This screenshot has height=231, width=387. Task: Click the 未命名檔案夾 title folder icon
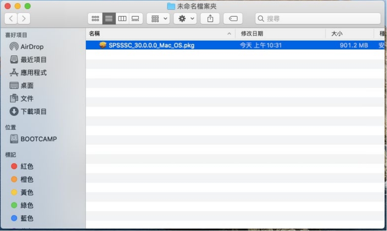171,6
